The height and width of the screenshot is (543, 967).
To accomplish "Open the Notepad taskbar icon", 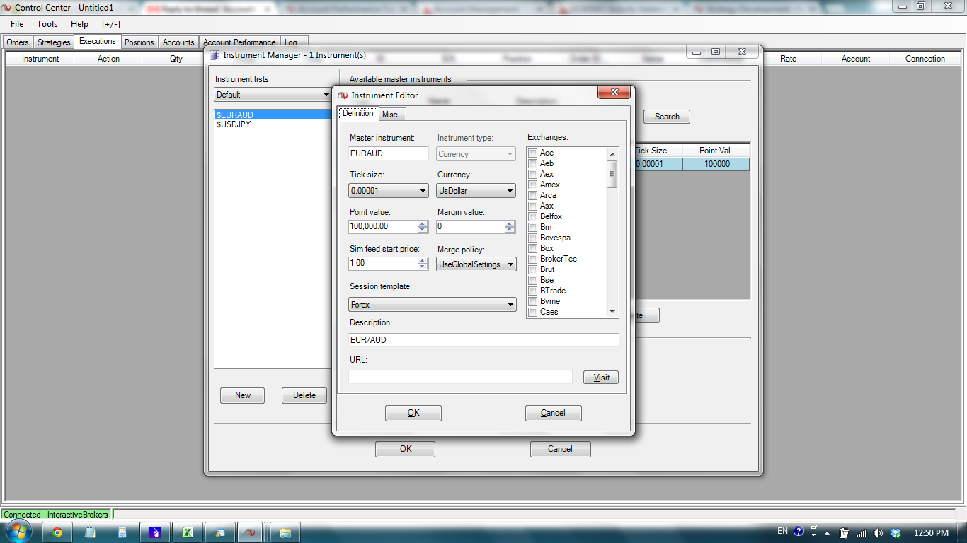I will tap(90, 532).
